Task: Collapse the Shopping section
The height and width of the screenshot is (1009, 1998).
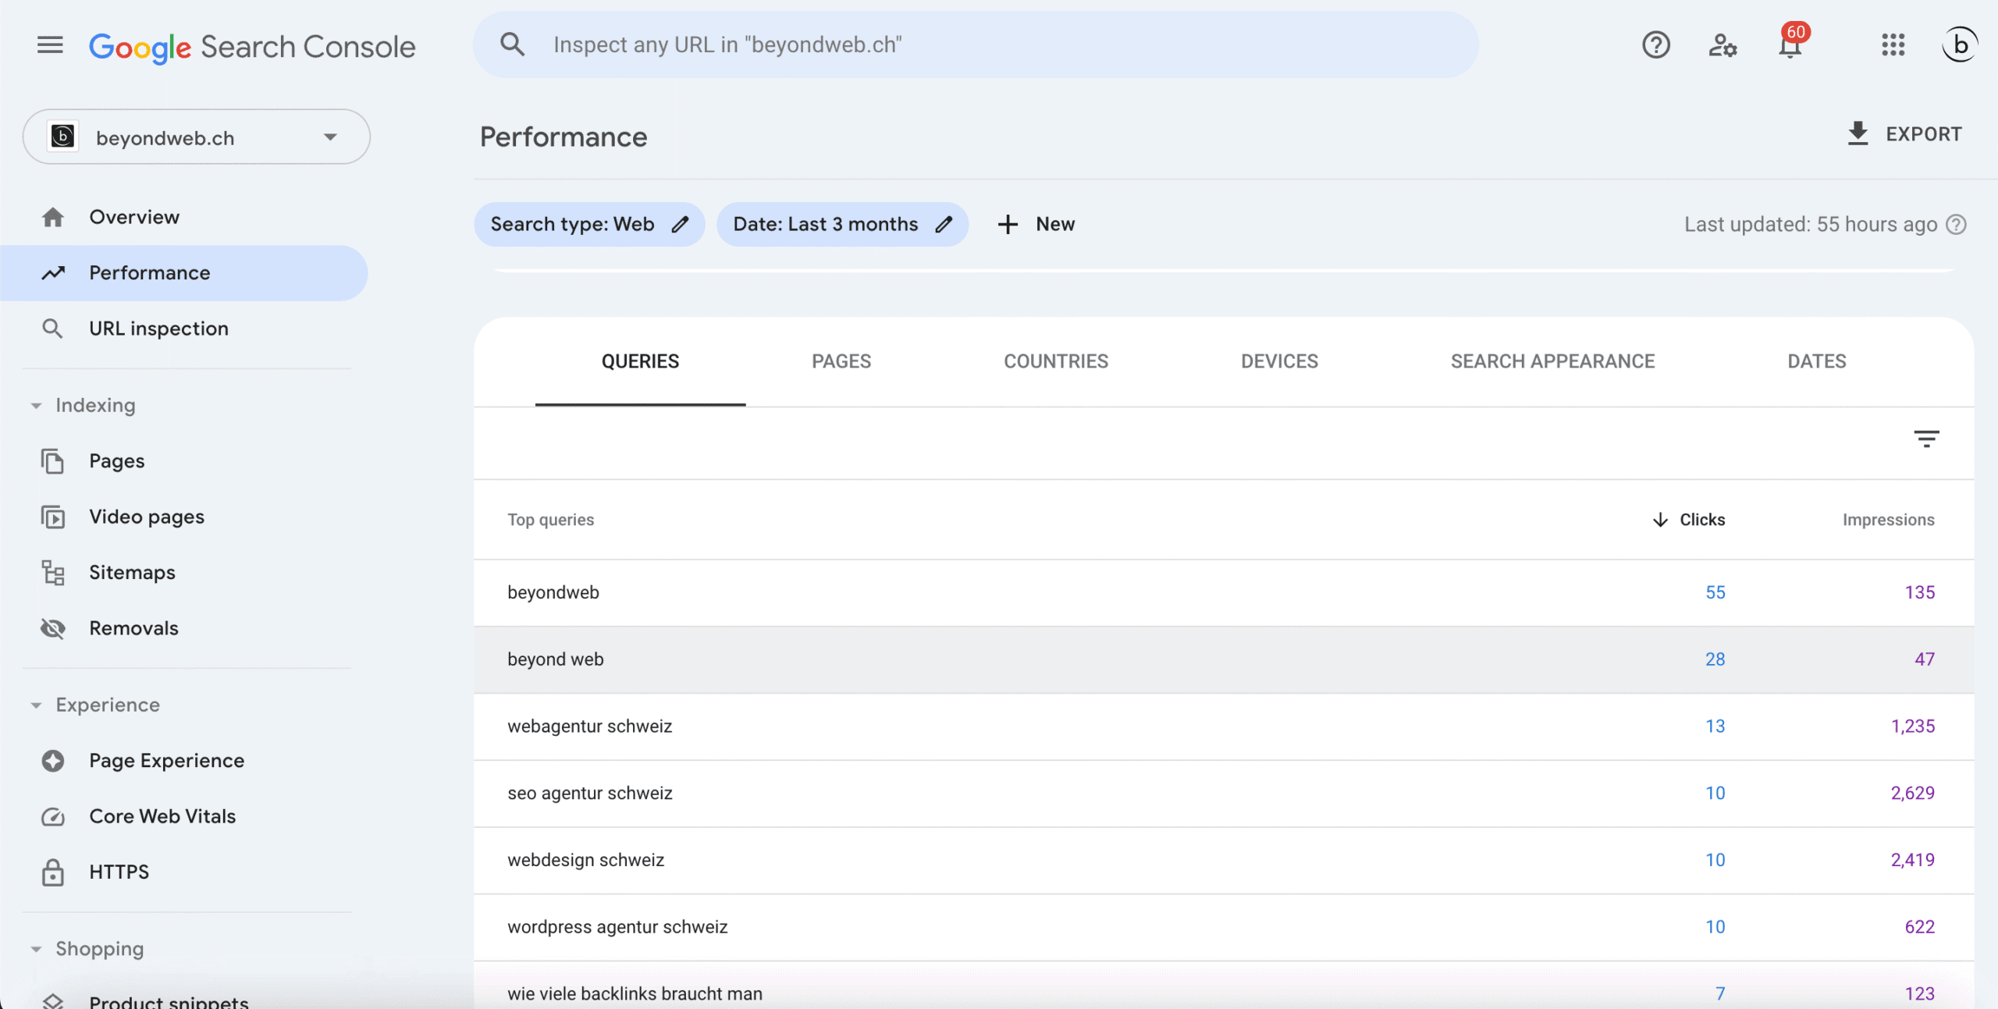Action: point(36,949)
